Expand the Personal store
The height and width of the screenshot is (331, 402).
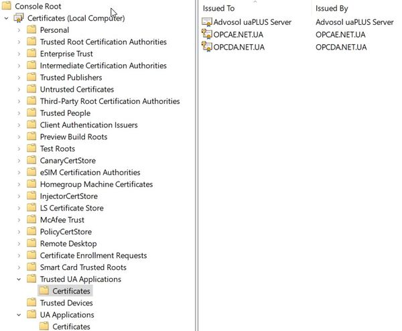19,30
